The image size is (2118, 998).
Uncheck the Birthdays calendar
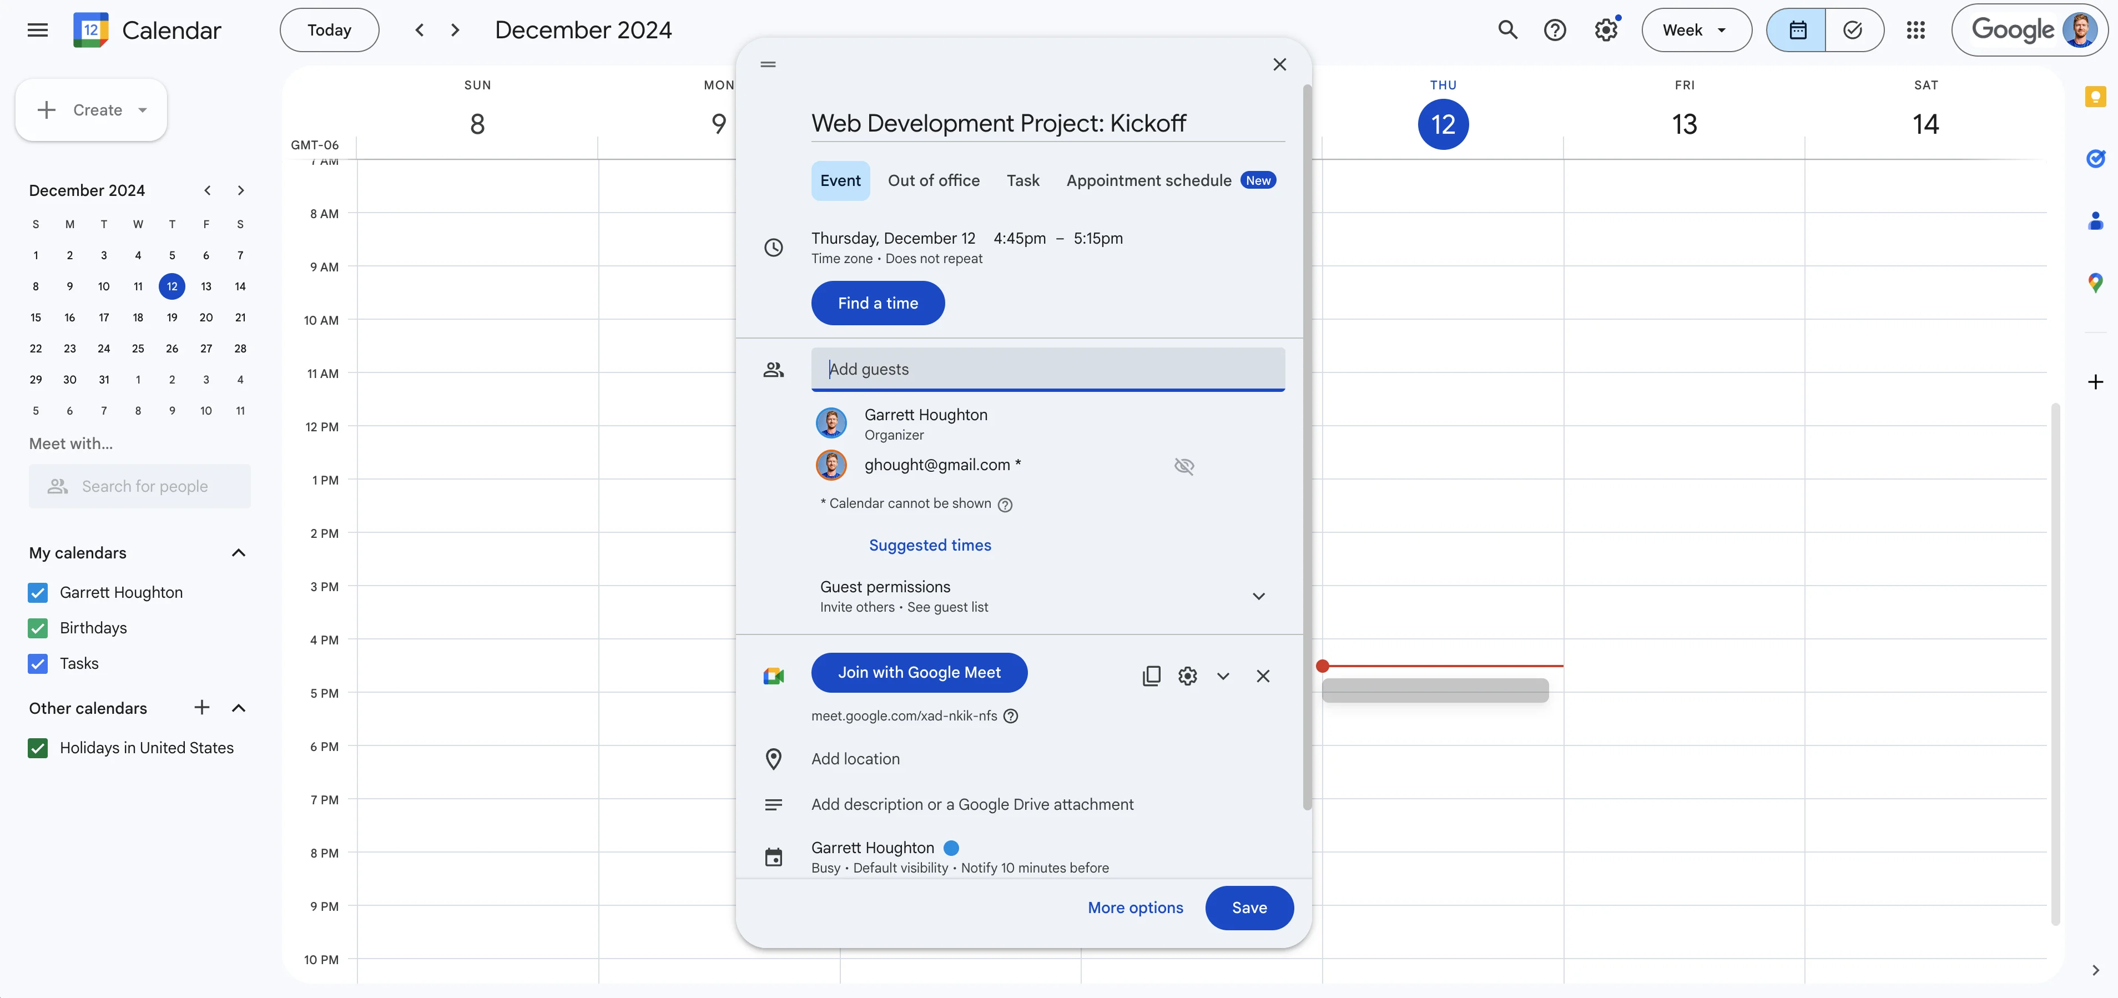[38, 628]
